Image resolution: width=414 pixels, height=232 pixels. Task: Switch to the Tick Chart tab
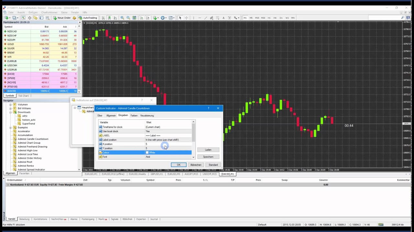(x=23, y=96)
